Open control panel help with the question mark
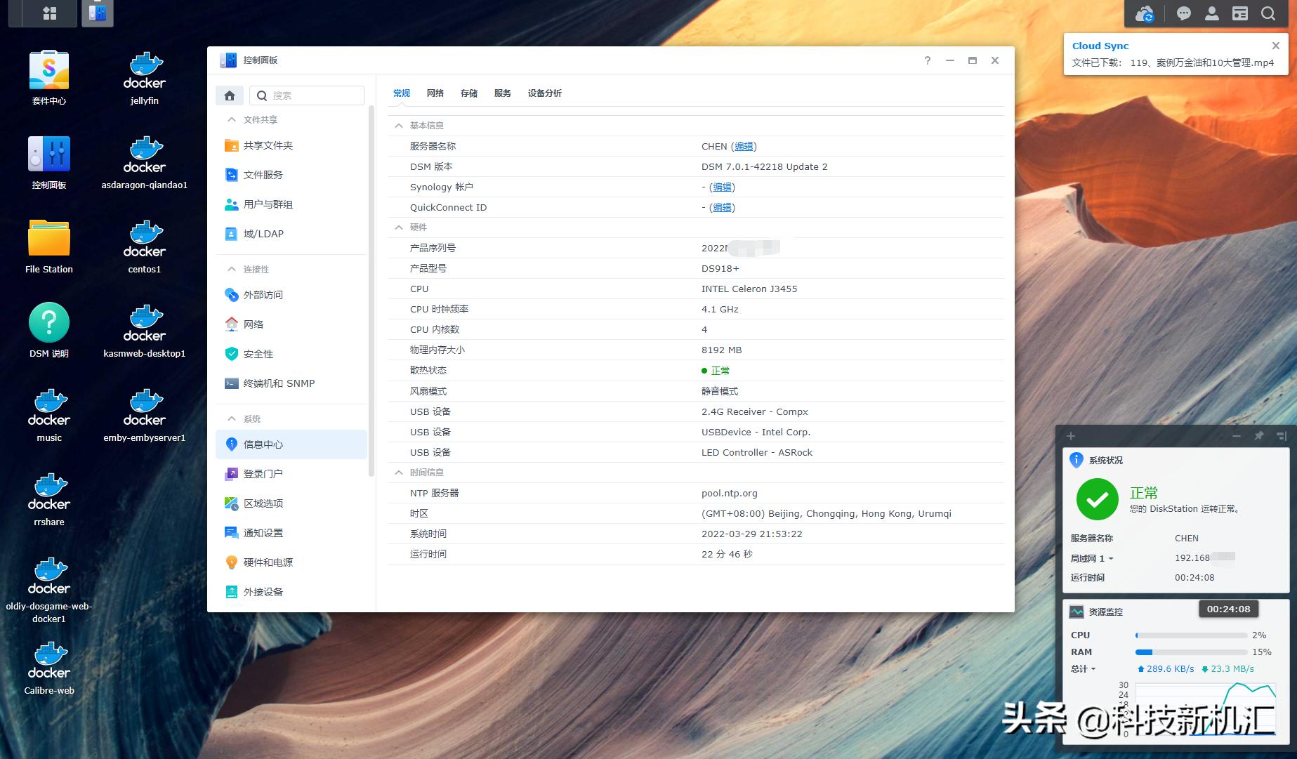The image size is (1297, 759). point(927,60)
